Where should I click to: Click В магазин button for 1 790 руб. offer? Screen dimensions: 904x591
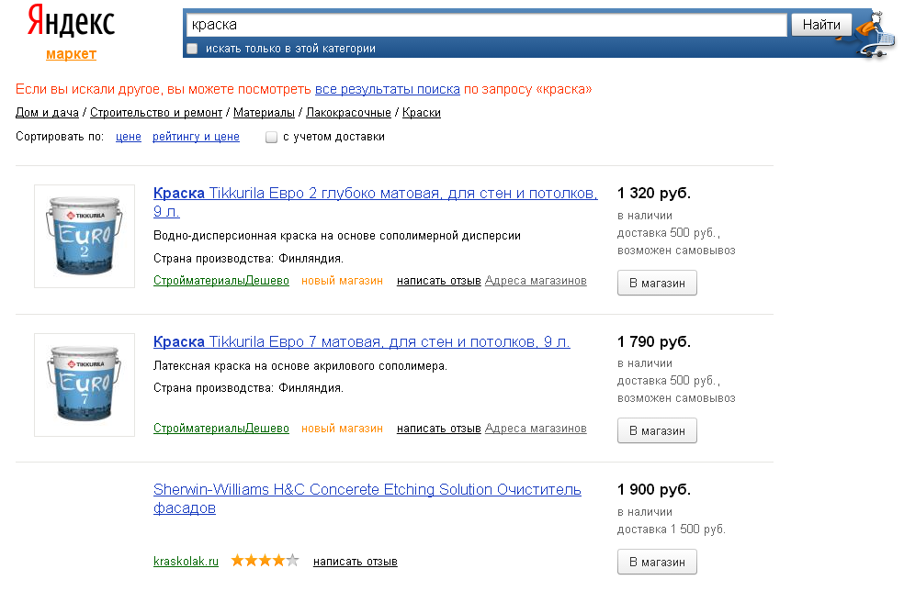(657, 431)
